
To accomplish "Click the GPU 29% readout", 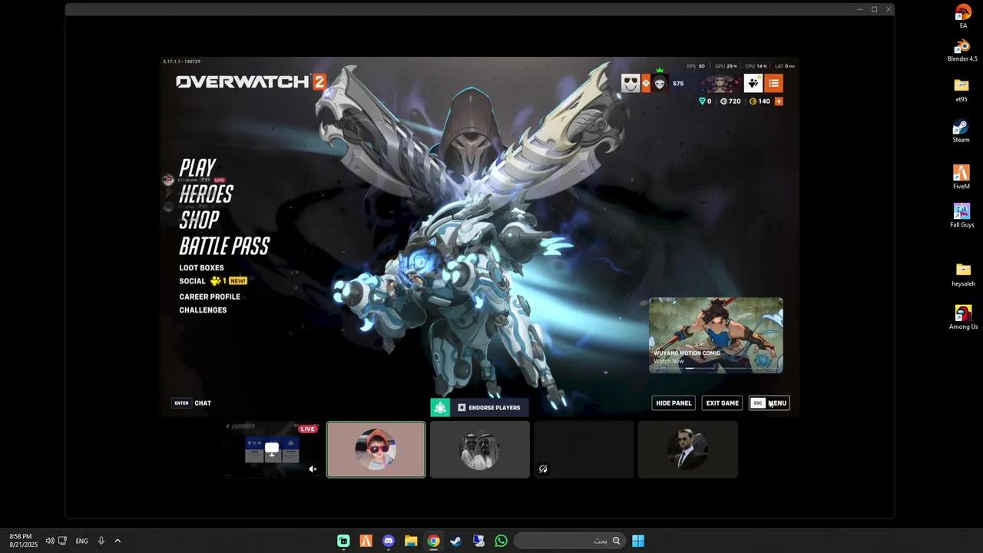I will click(726, 66).
